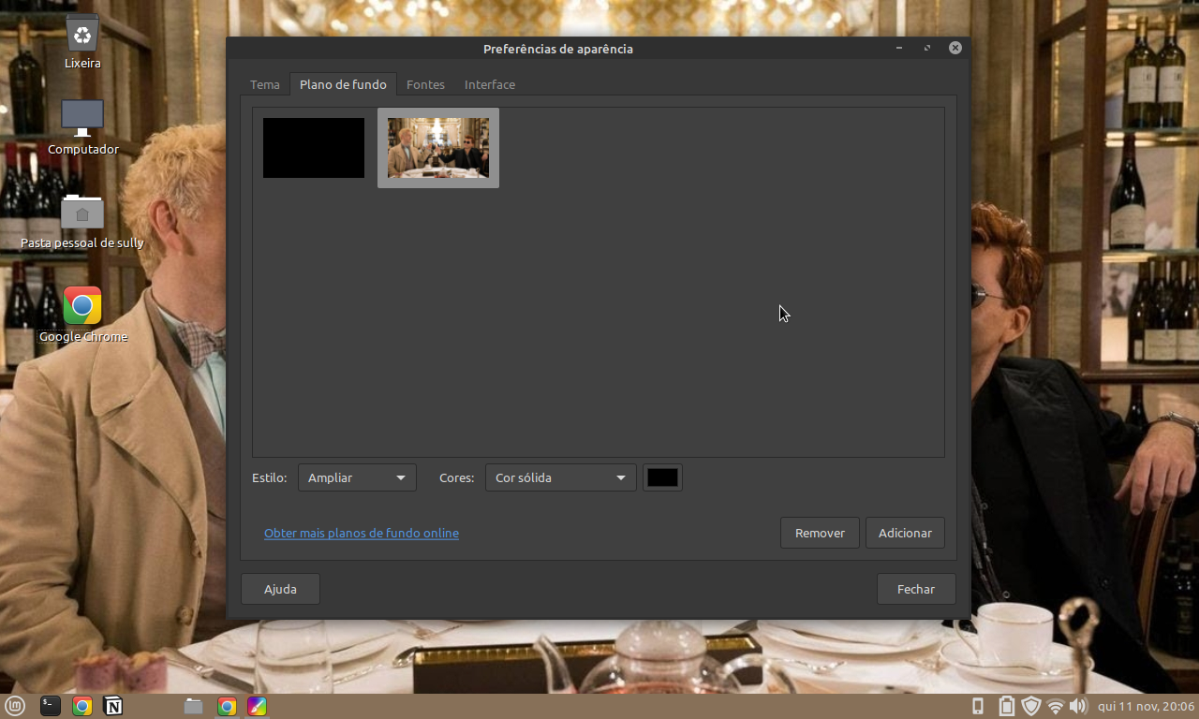Screen dimensions: 1199x719
Task: Click the Adicionar button
Action: (905, 533)
